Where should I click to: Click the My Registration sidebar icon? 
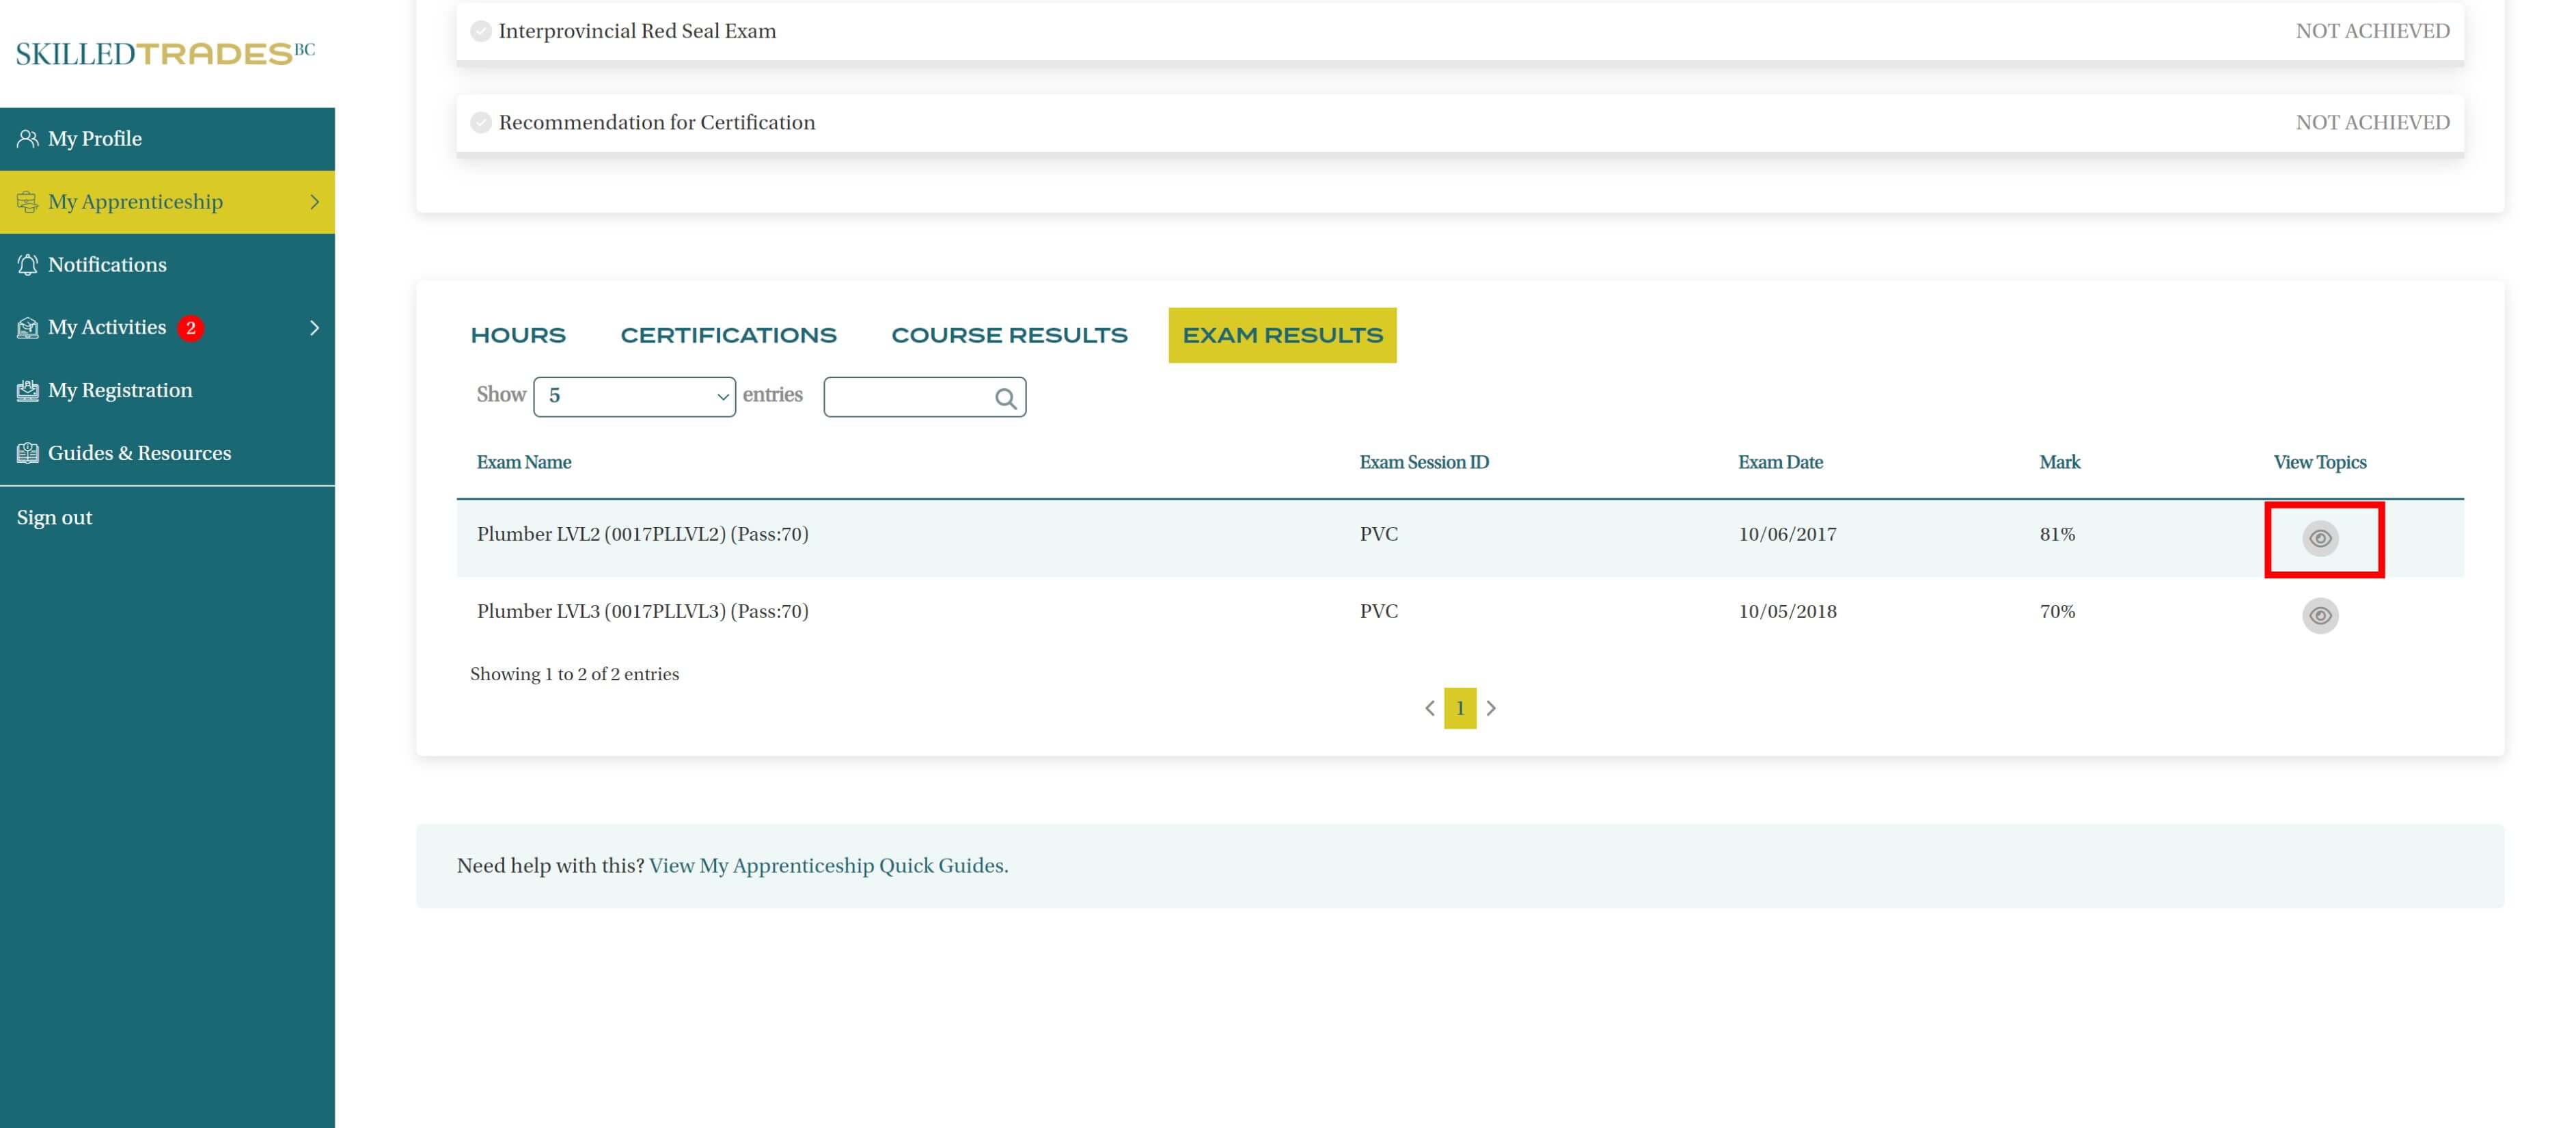tap(27, 390)
